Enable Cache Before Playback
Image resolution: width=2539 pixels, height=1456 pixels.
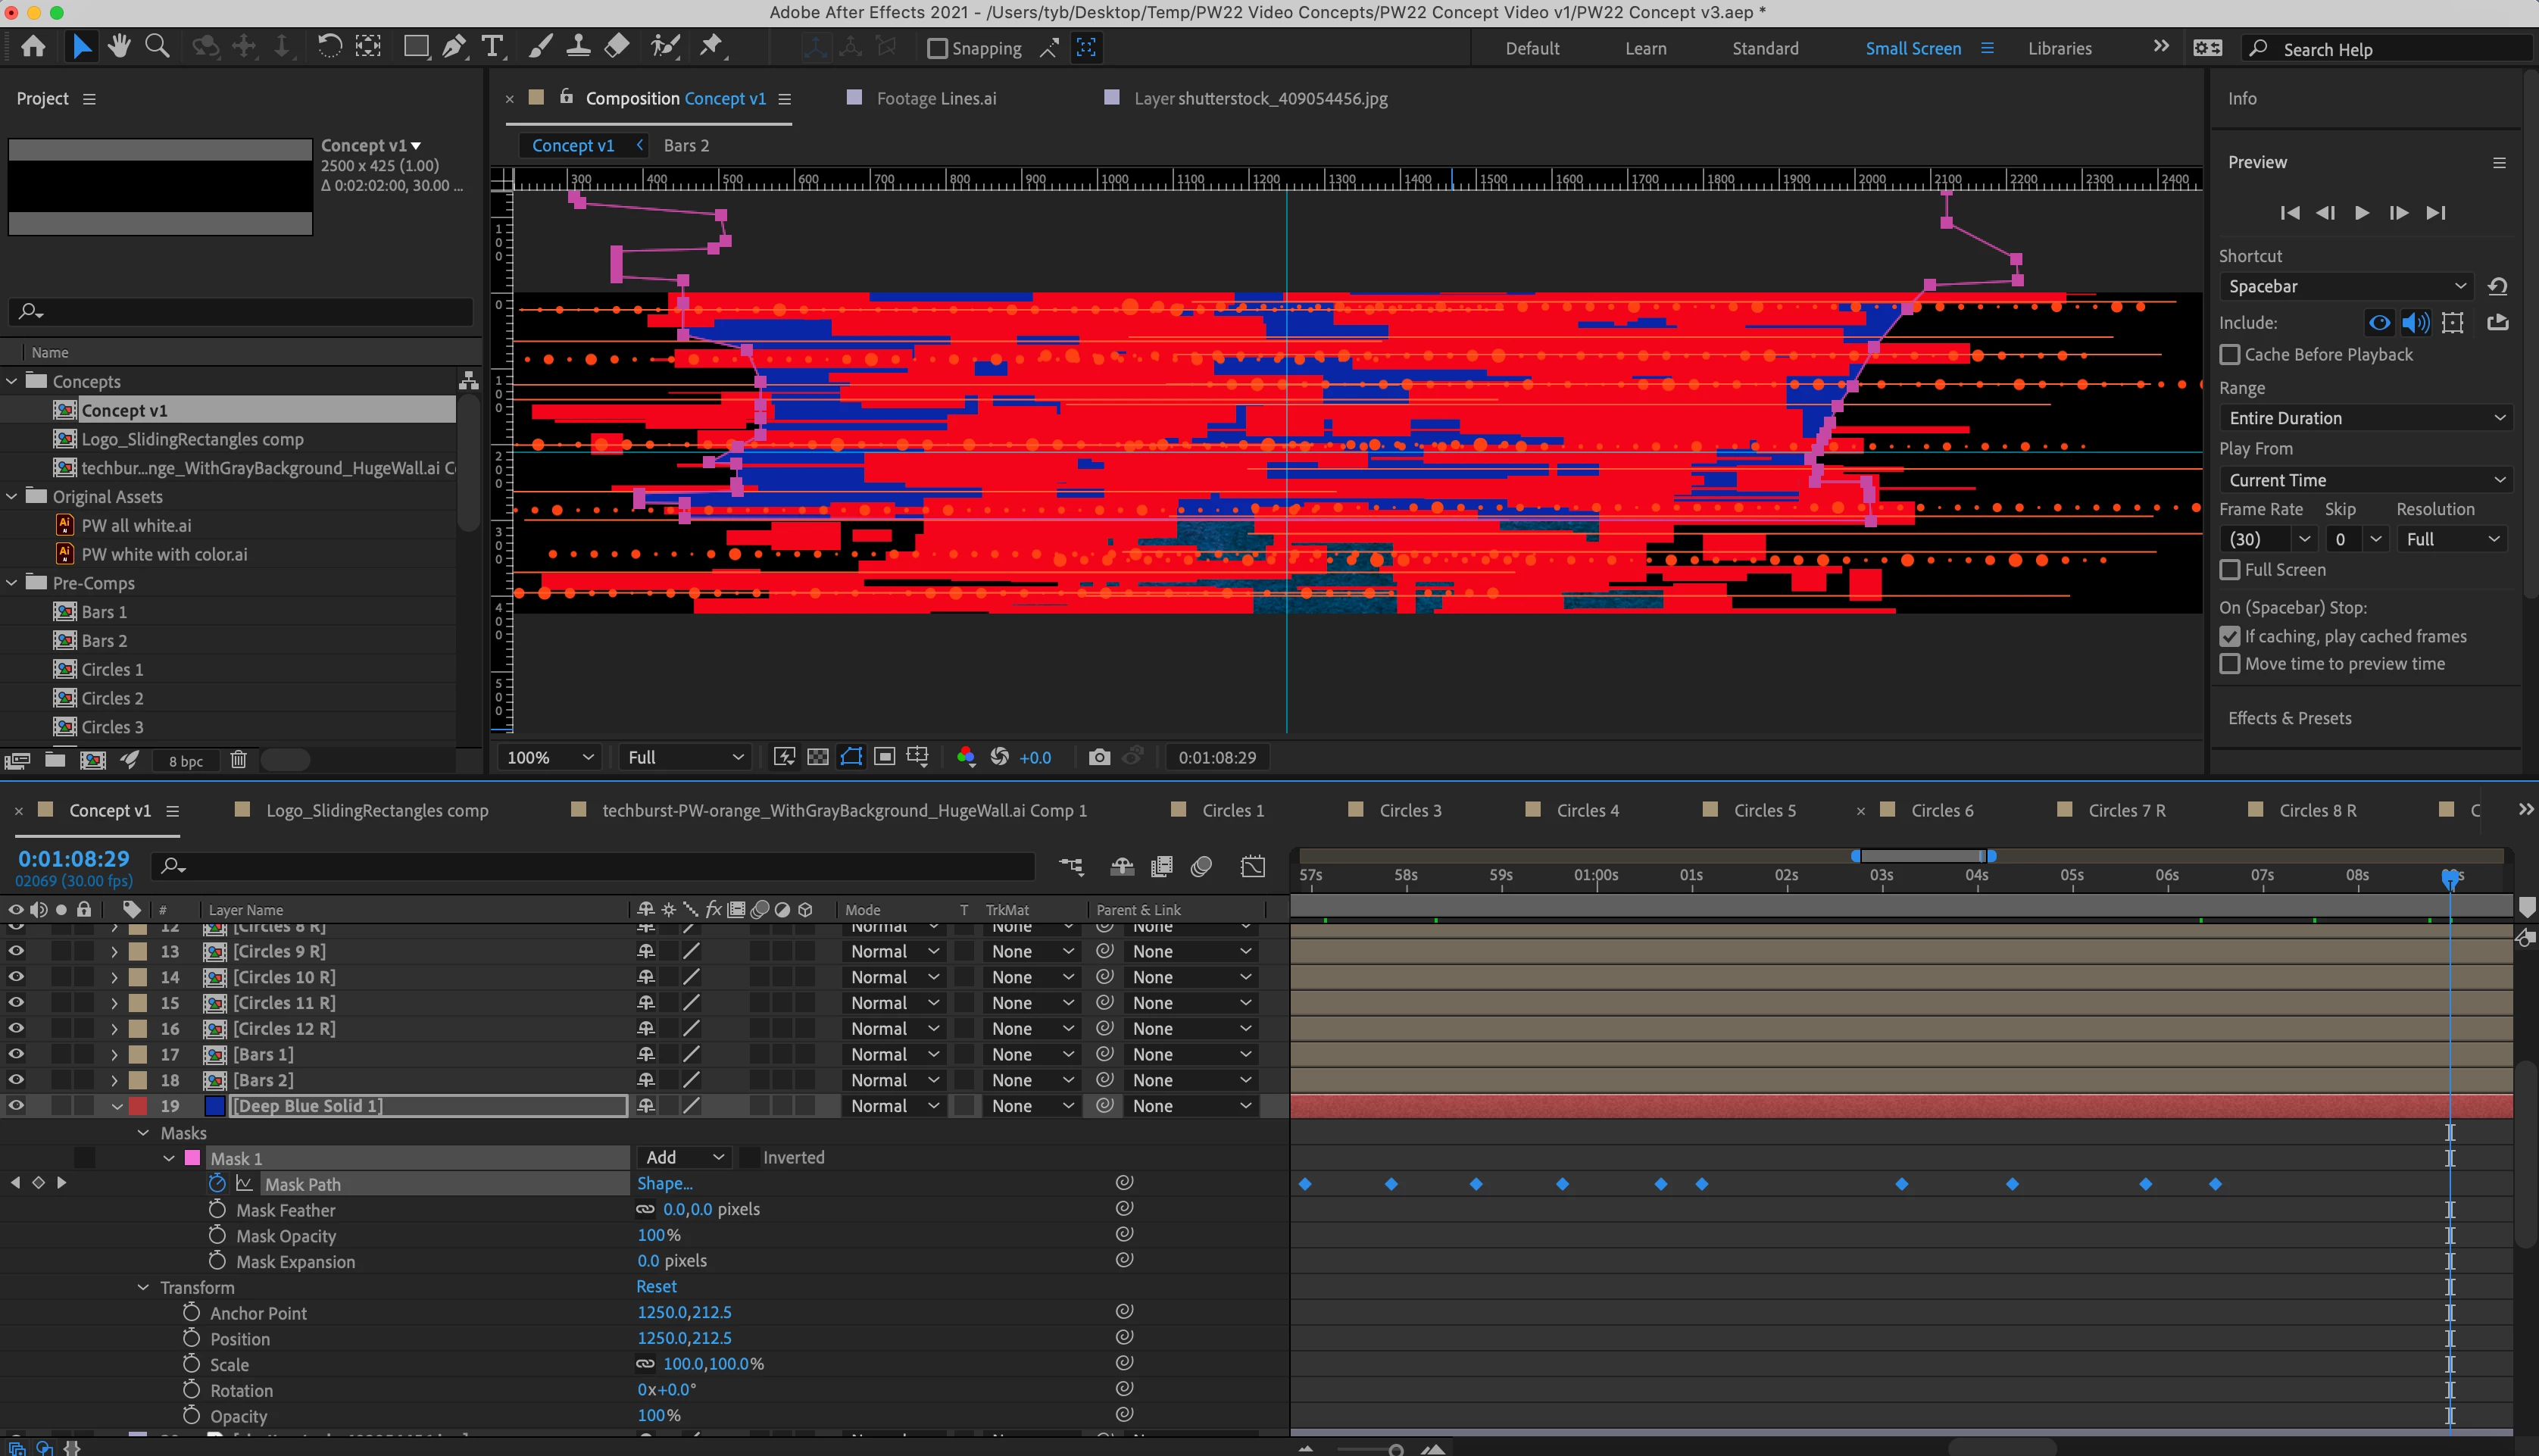point(2229,355)
